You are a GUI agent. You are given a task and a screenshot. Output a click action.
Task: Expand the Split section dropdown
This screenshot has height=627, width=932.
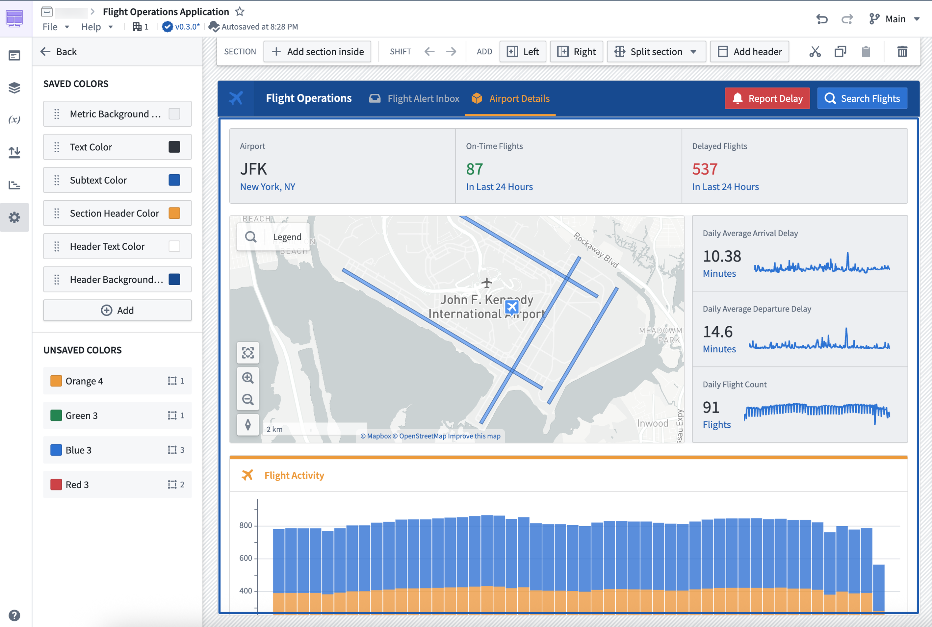tap(693, 51)
